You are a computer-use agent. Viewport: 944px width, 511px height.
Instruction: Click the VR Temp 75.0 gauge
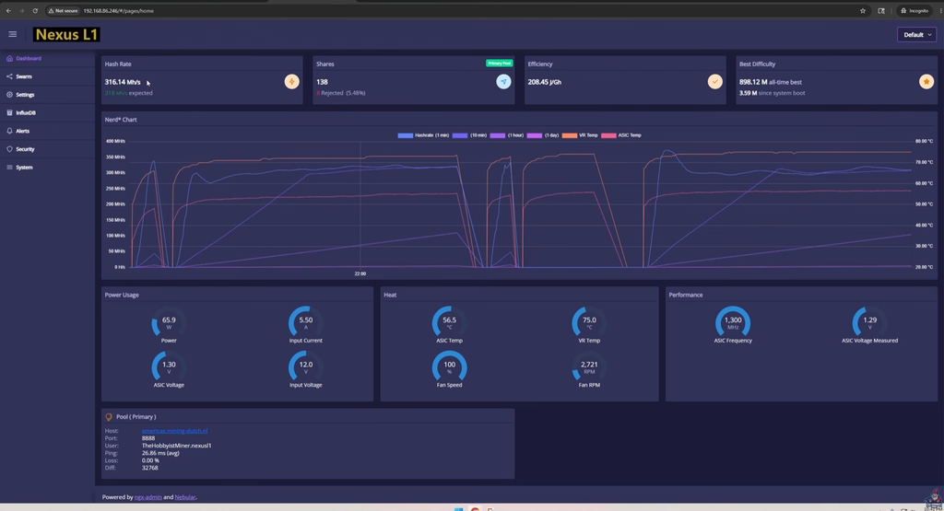(589, 323)
